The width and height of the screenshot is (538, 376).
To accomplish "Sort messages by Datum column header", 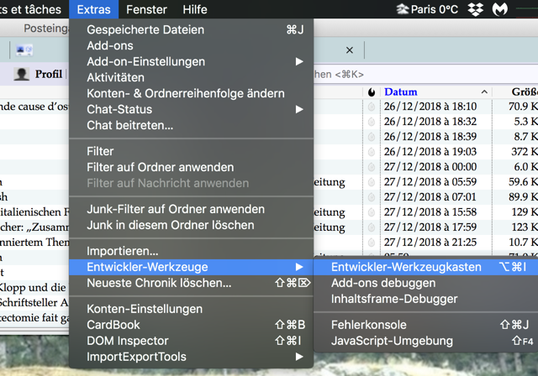I will pyautogui.click(x=435, y=91).
